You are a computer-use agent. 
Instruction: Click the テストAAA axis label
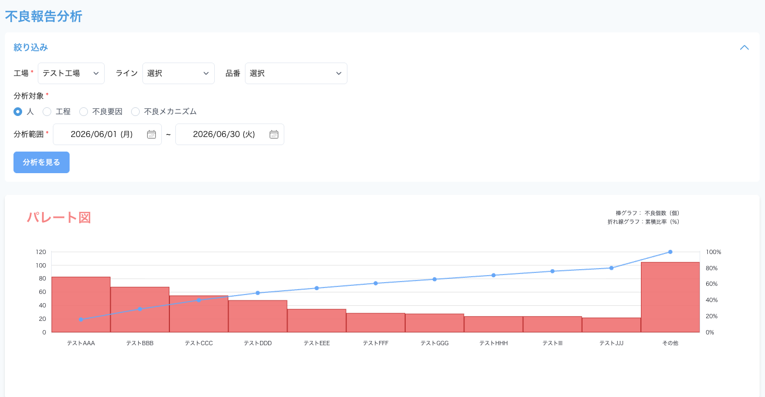(81, 343)
